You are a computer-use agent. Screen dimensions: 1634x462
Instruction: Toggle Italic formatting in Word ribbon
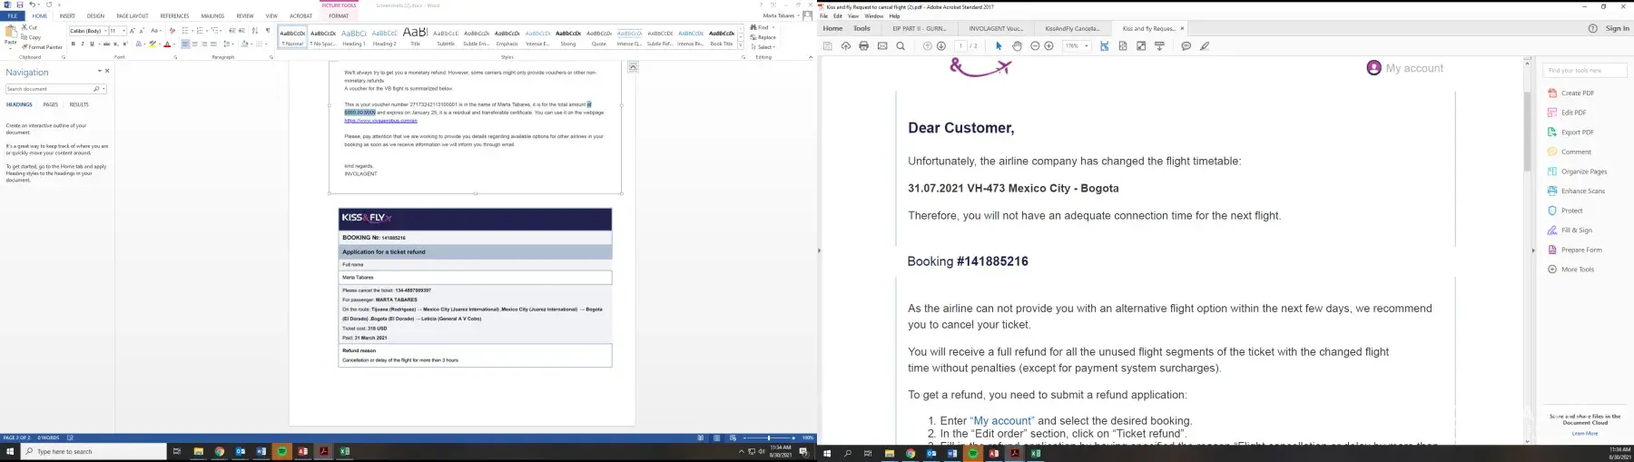coord(82,44)
